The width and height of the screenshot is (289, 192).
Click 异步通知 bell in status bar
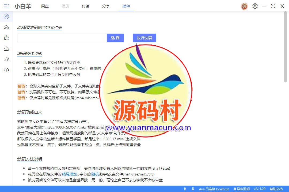tap(241, 189)
